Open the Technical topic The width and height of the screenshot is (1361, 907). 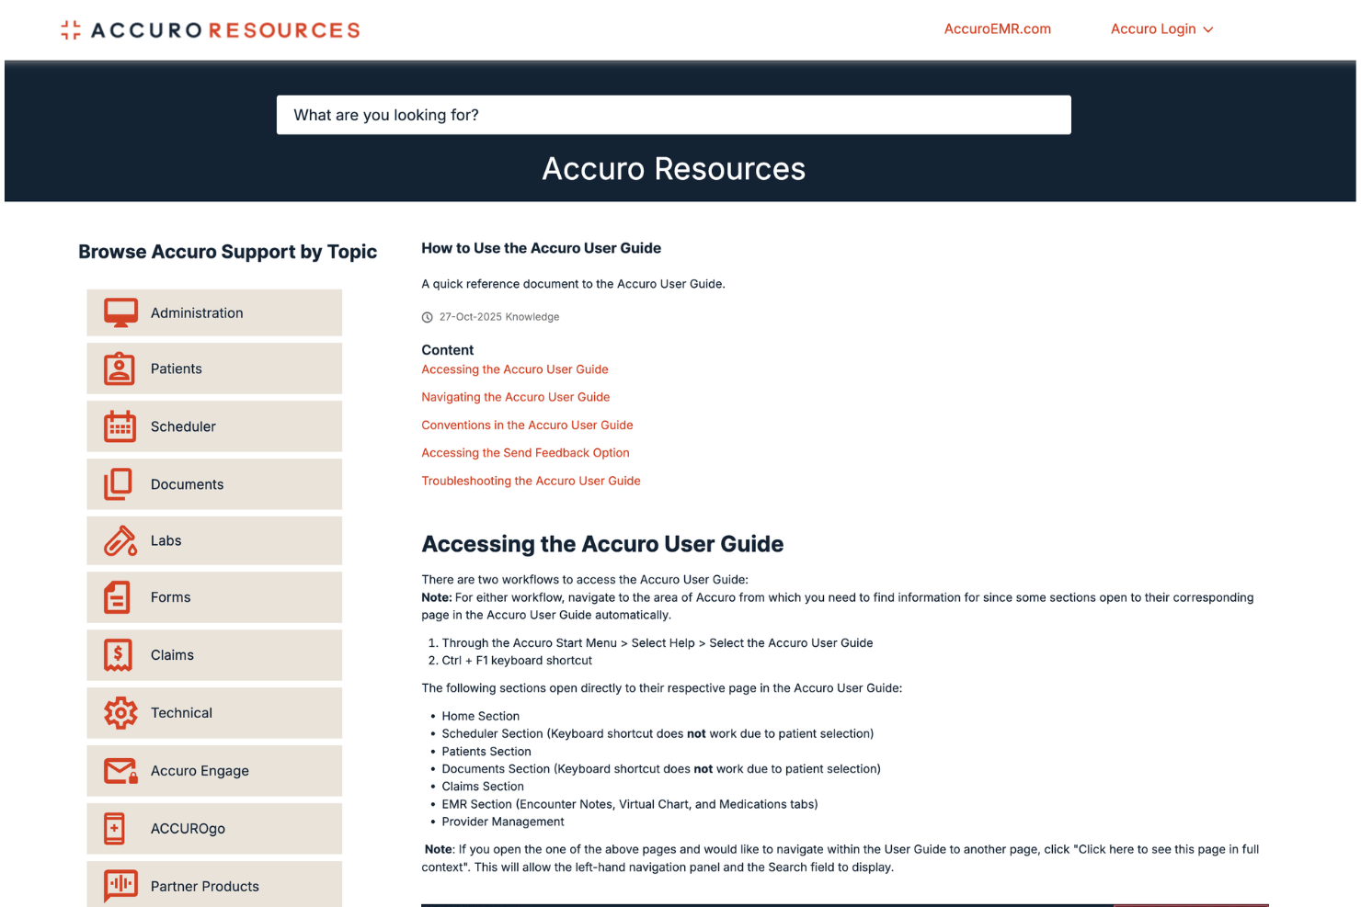point(214,713)
